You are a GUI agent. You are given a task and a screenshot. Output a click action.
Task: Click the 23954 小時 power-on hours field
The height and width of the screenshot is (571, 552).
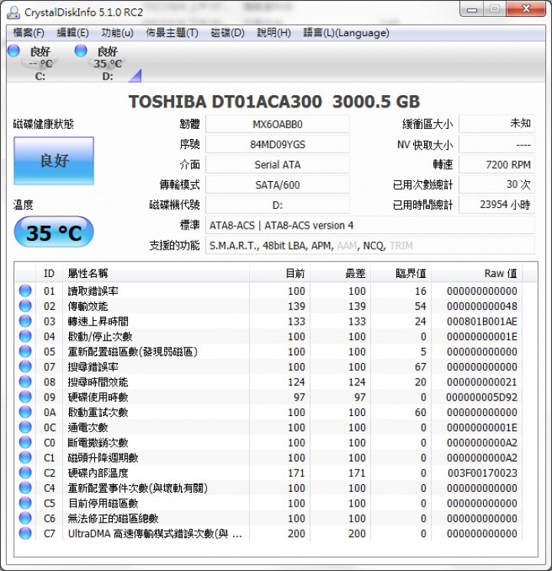(497, 205)
